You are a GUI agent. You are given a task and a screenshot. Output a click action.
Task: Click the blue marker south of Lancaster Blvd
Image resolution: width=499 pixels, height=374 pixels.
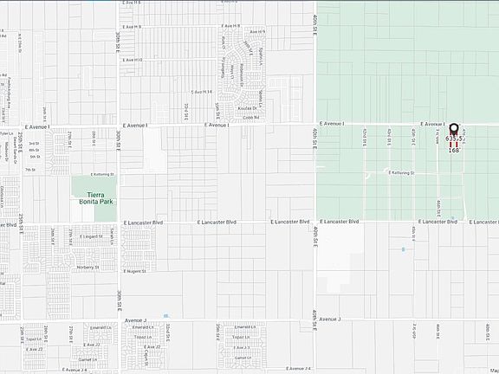pyautogui.click(x=404, y=249)
